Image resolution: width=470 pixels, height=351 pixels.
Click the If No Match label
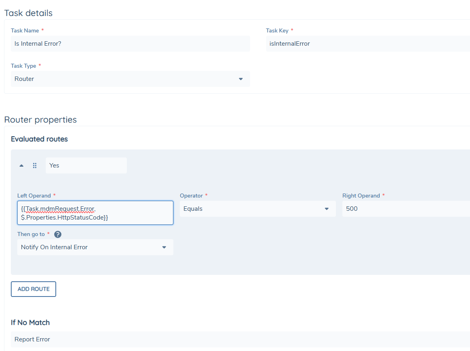(x=30, y=323)
